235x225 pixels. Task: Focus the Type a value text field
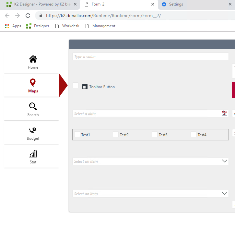pyautogui.click(x=150, y=57)
